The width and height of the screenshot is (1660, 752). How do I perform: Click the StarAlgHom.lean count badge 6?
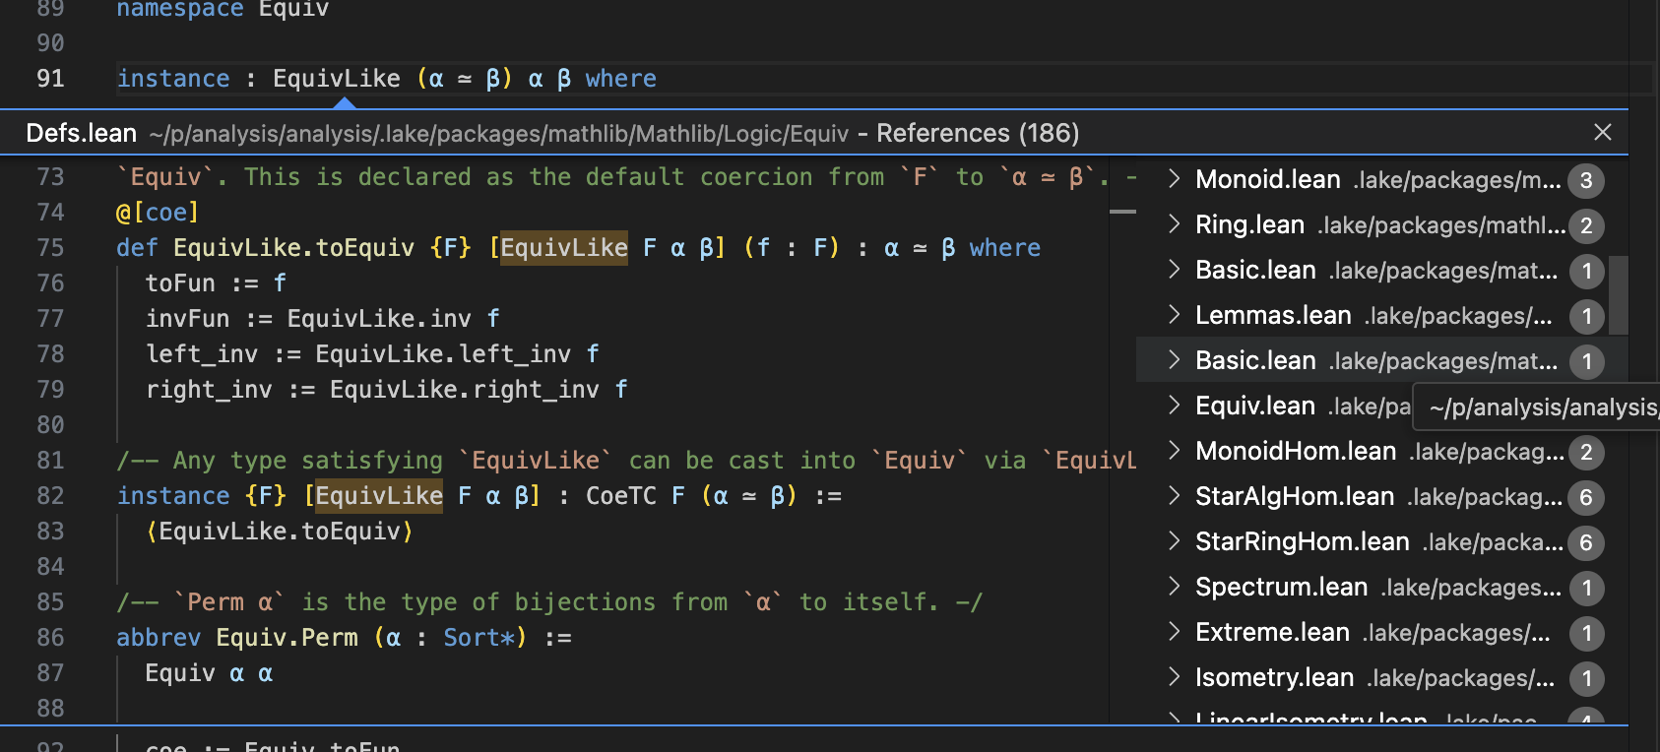(x=1586, y=497)
